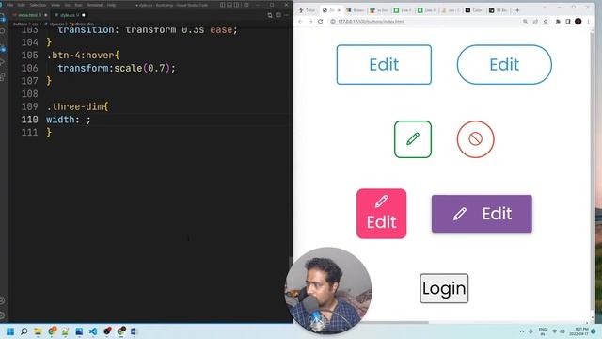Click the rounded pill Edit button
This screenshot has width=602, height=339.
[x=504, y=65]
